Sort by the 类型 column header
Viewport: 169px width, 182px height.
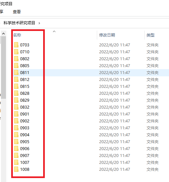(151, 35)
